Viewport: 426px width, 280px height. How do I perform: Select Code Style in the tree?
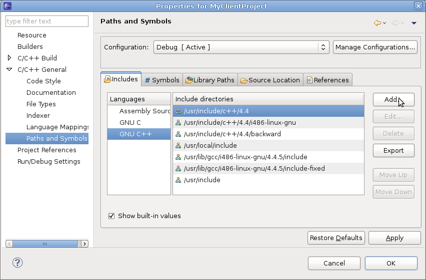(x=43, y=81)
